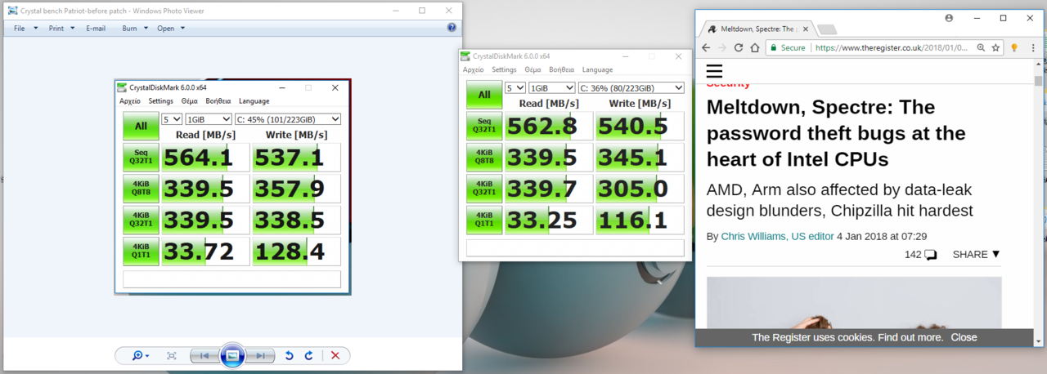Click Photo Viewer title bar icon
Screen dimensions: 1047x374
coord(11,11)
